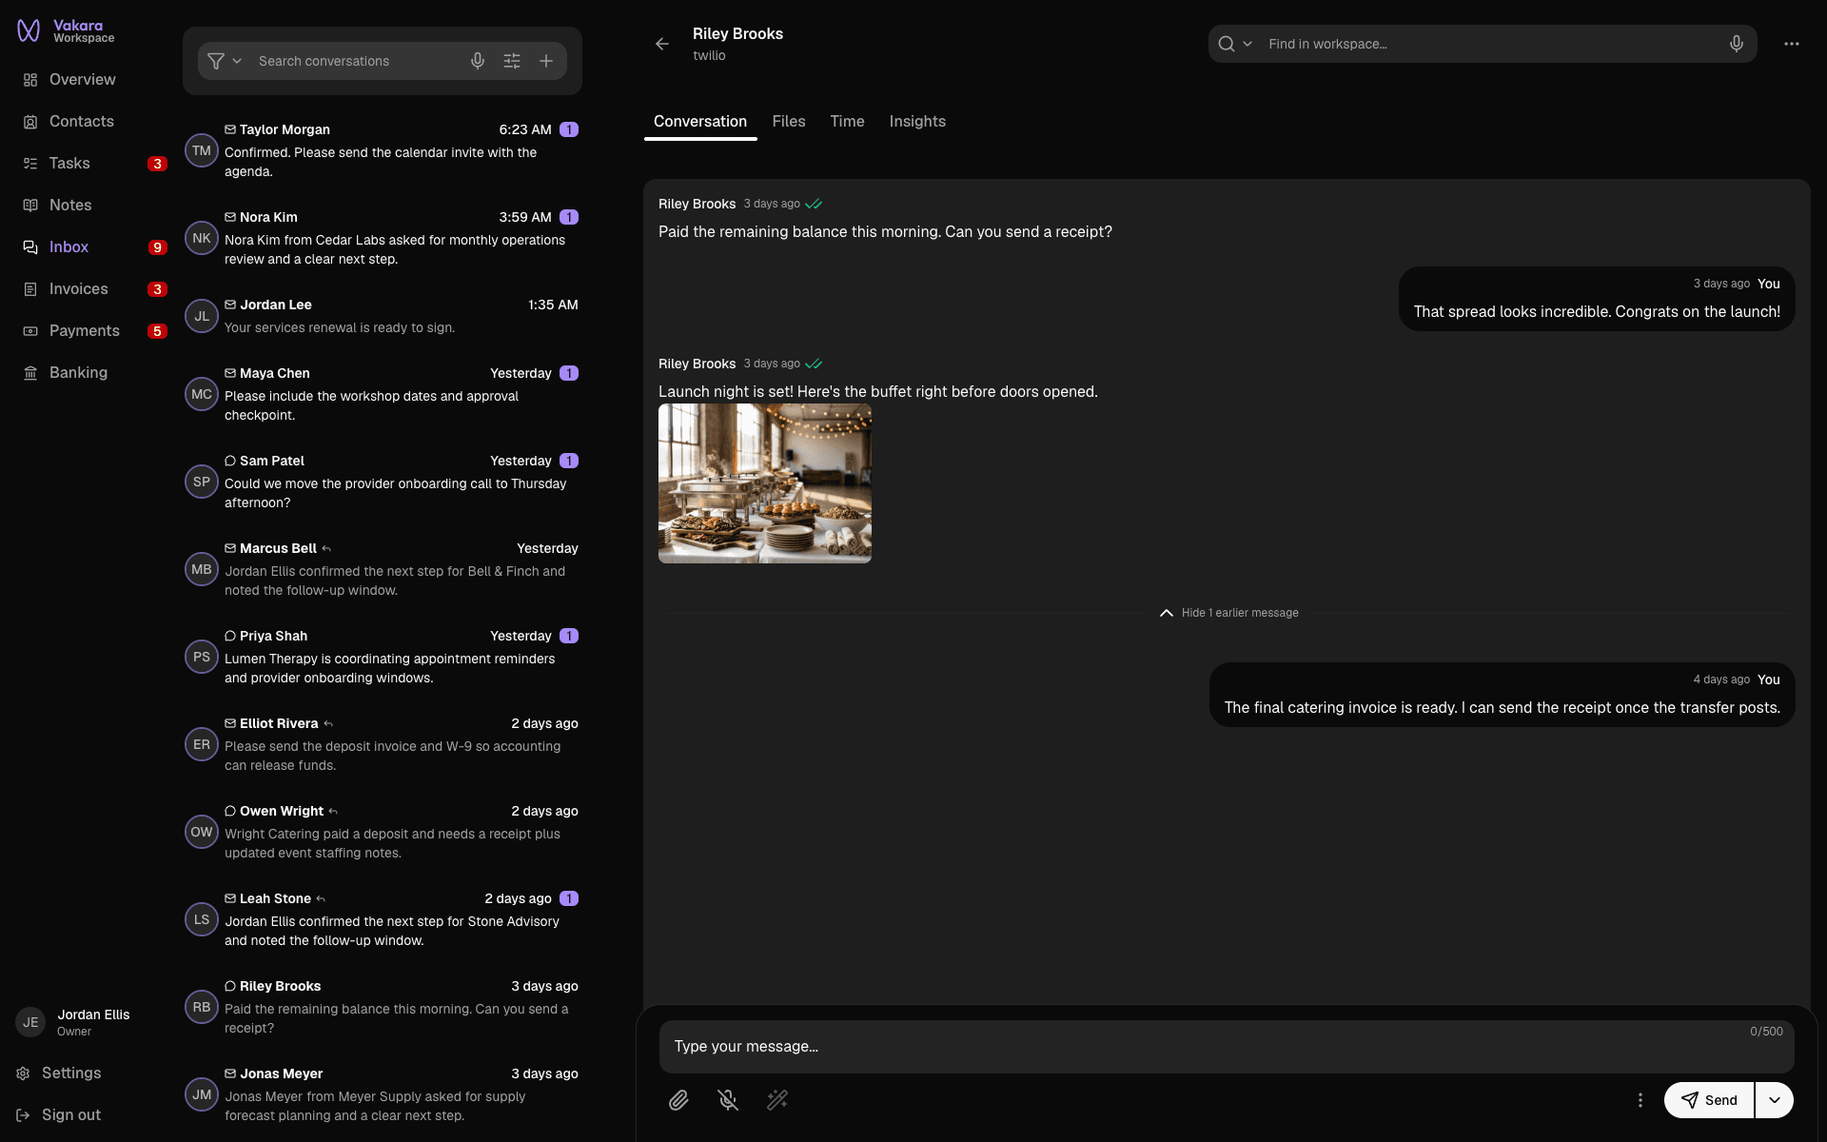
Task: Open the top-right more options menu
Action: [1792, 44]
